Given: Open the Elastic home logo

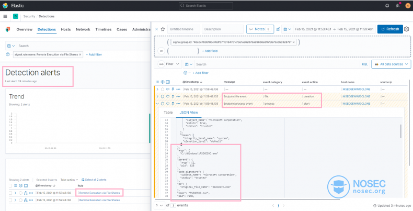Looking at the screenshot, I should click(5, 6).
